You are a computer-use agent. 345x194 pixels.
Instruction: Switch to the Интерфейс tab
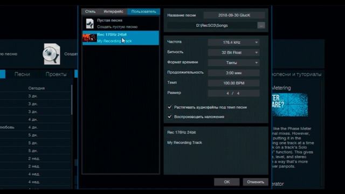point(113,12)
